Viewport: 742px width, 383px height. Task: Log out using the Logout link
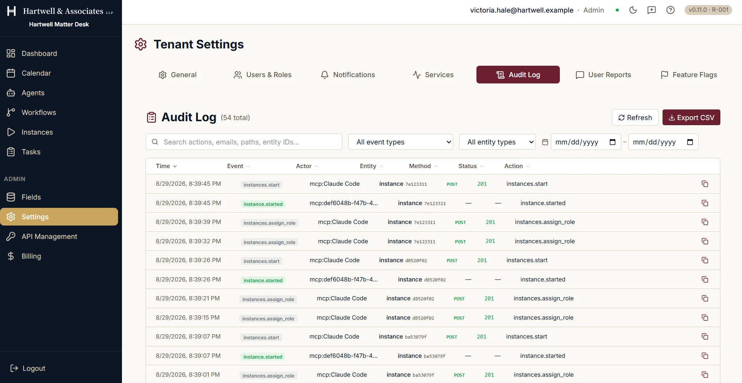click(28, 368)
